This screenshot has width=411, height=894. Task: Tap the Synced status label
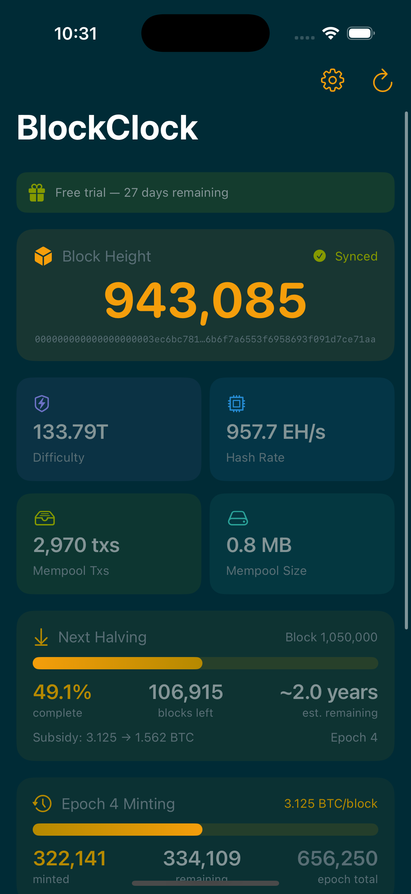[x=356, y=256]
